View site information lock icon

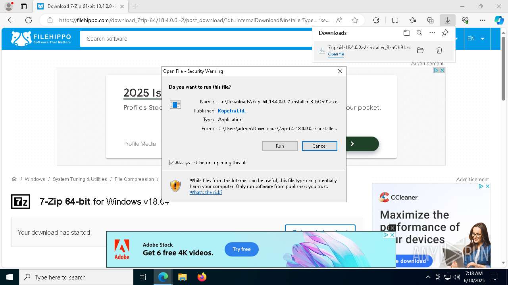pyautogui.click(x=50, y=20)
